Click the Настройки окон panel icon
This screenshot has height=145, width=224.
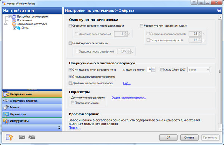click(6, 94)
